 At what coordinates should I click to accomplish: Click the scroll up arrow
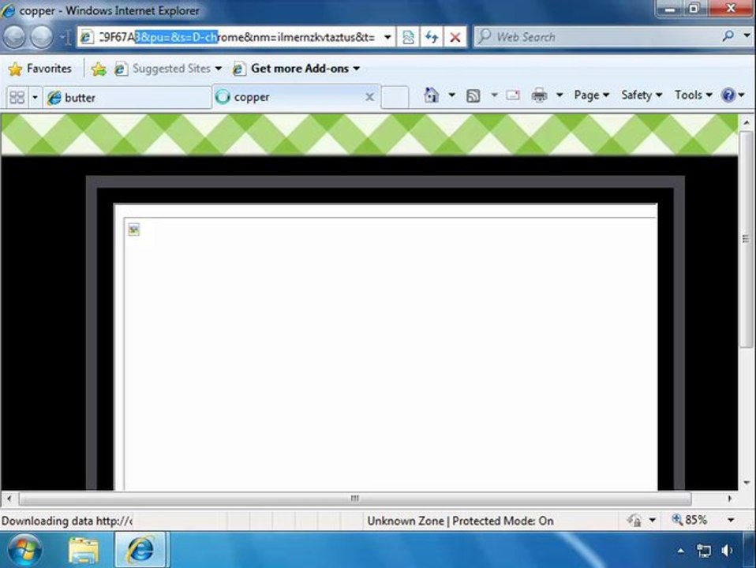coord(746,122)
